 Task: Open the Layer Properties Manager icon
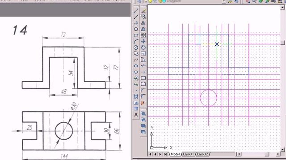(139, 1)
